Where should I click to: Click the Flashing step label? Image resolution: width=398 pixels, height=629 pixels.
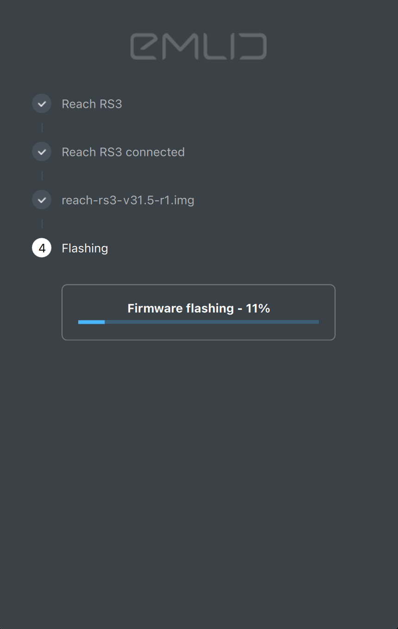pyautogui.click(x=85, y=248)
